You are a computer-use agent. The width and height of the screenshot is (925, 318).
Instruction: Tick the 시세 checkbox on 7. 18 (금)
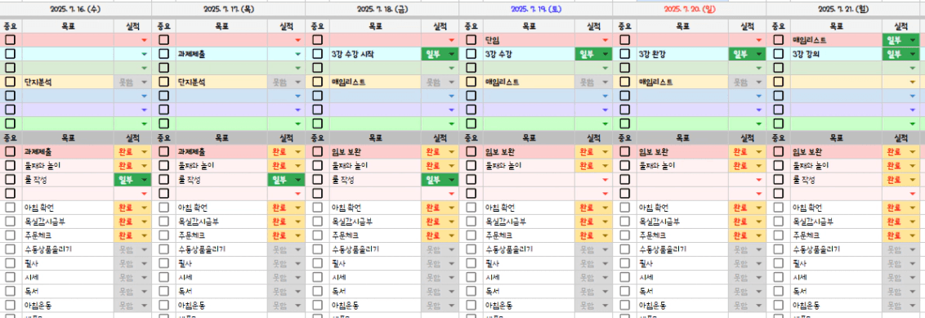(x=317, y=277)
